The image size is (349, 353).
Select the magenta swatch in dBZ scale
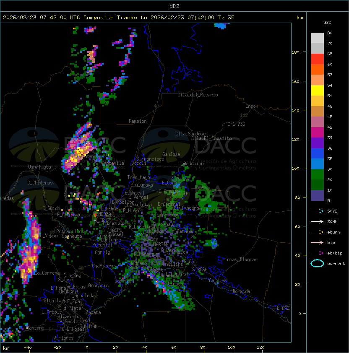coord(317,132)
